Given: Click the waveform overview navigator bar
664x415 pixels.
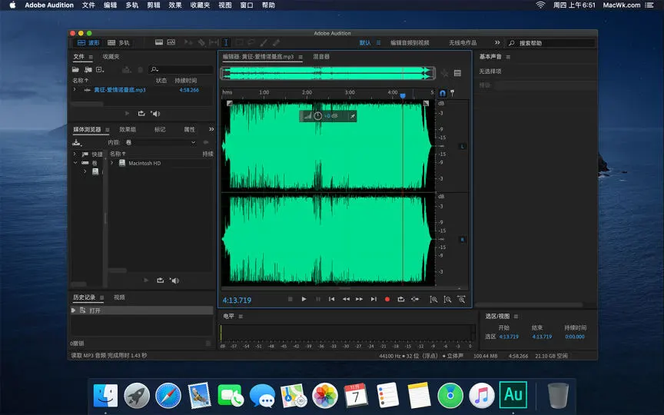Looking at the screenshot, I should [x=327, y=73].
